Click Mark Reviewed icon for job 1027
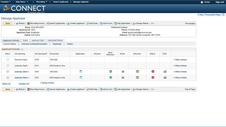Screen dimensions: 226x127 111,78
